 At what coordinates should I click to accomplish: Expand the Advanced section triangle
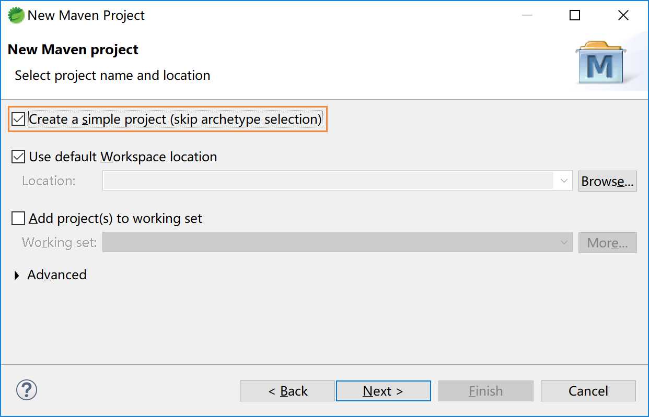click(x=17, y=276)
